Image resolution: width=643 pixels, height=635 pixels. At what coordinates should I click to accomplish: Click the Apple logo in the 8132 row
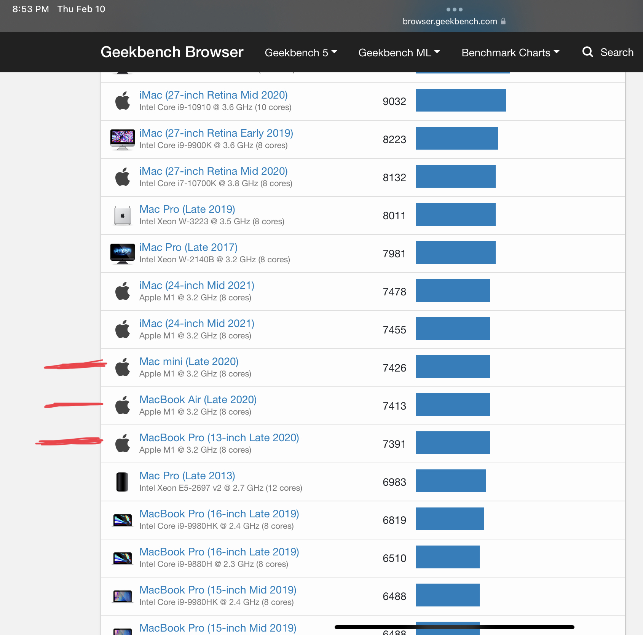[123, 177]
